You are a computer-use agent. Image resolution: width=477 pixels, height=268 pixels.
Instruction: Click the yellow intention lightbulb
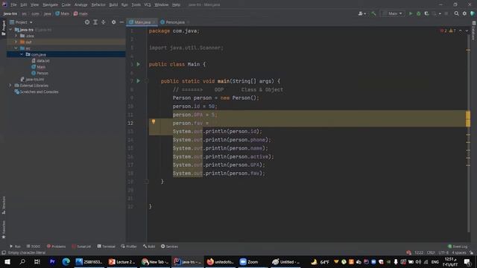pos(154,121)
